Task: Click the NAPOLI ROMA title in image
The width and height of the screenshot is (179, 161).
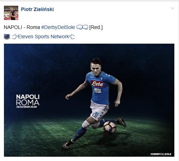Action: point(28,100)
